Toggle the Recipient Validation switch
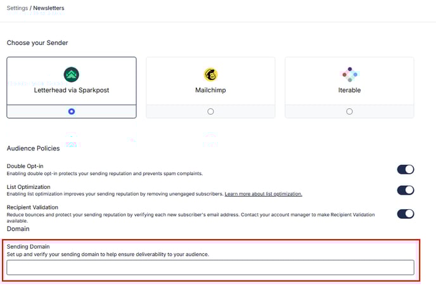Viewport: 436px width, 293px height. point(405,214)
